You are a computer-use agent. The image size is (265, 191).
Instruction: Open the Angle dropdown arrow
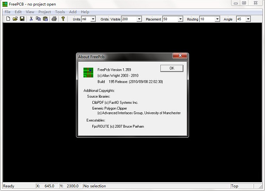coord(248,19)
